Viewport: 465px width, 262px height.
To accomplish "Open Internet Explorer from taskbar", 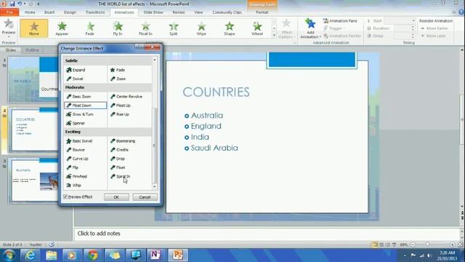I will click(x=30, y=255).
